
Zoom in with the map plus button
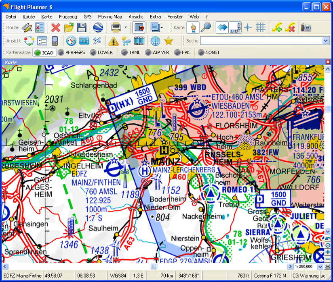tap(327, 252)
